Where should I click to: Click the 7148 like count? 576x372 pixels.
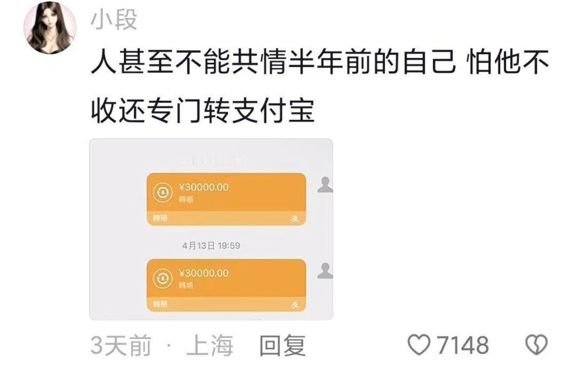click(x=462, y=345)
